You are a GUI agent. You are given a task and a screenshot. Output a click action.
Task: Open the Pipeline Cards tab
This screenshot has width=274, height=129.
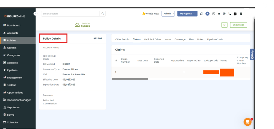(x=215, y=39)
